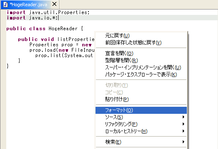This screenshot has width=218, height=149.
Task: Expand submenu arrow beside リファクタリング(F)
Action: pyautogui.click(x=184, y=124)
